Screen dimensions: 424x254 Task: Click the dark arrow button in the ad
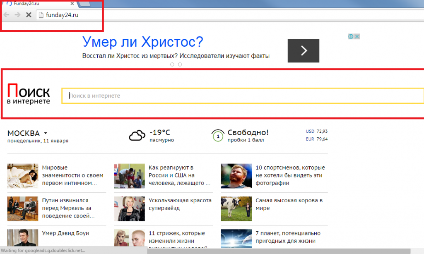click(x=304, y=50)
